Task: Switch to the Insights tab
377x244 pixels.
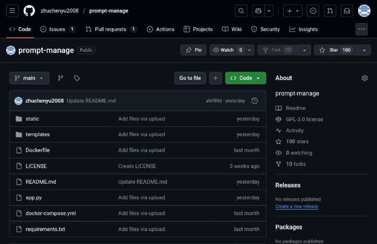Action: click(303, 29)
